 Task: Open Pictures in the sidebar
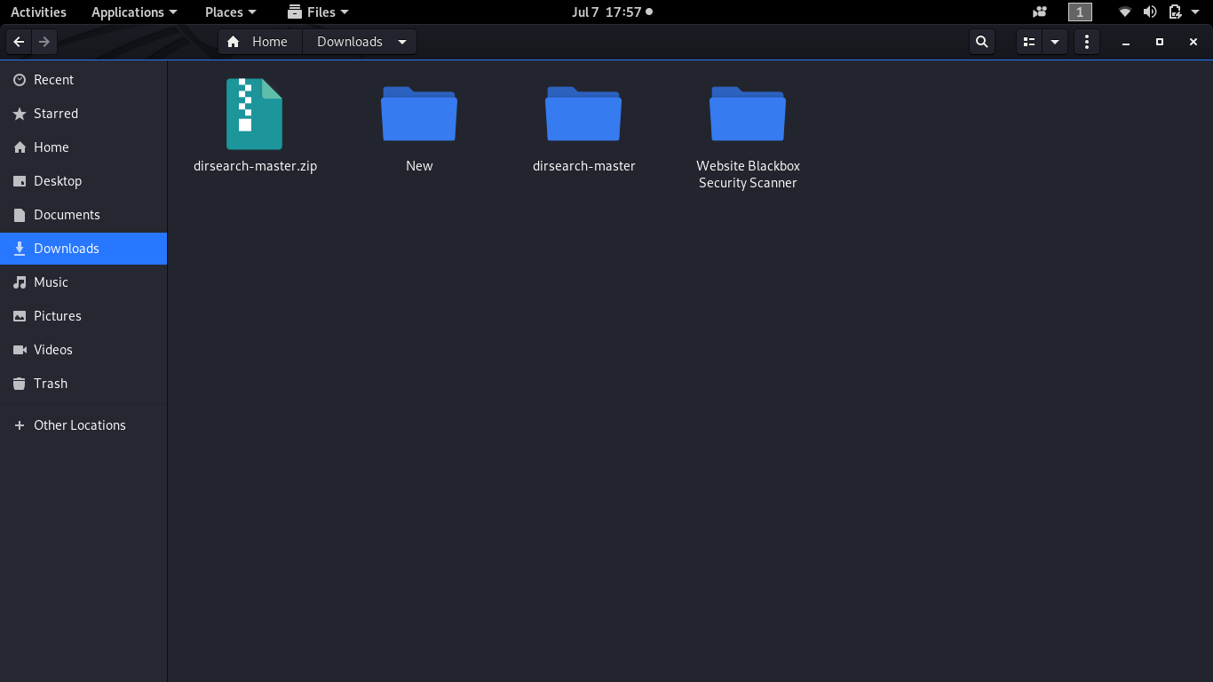83,316
